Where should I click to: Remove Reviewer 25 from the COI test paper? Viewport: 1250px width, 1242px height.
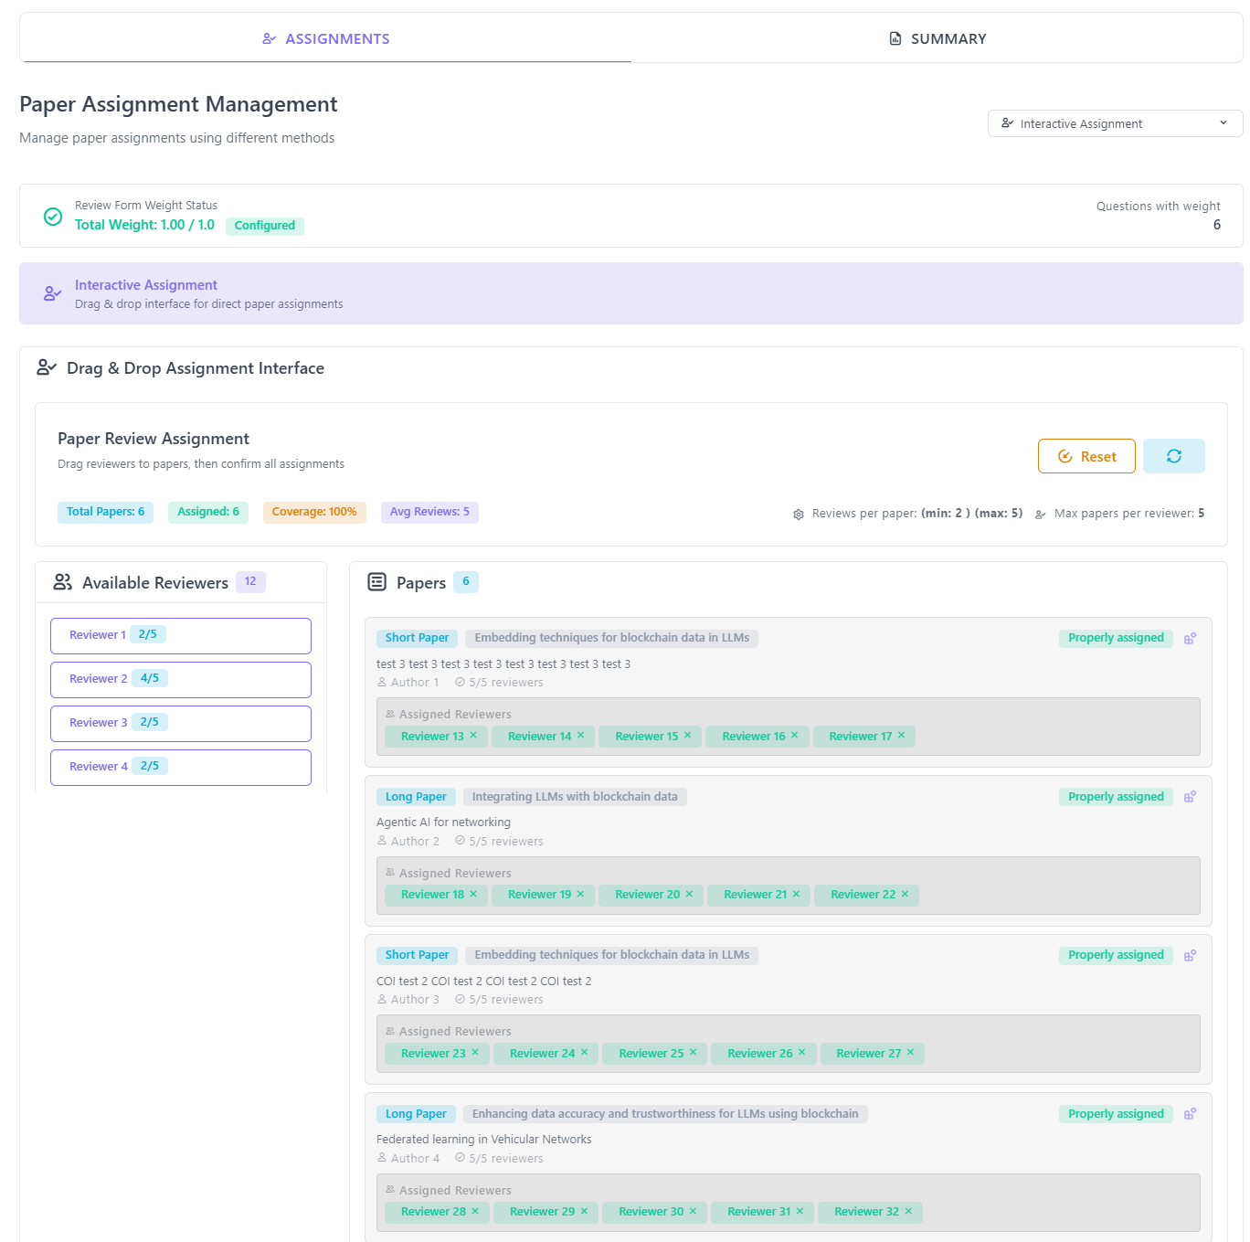pos(693,1053)
